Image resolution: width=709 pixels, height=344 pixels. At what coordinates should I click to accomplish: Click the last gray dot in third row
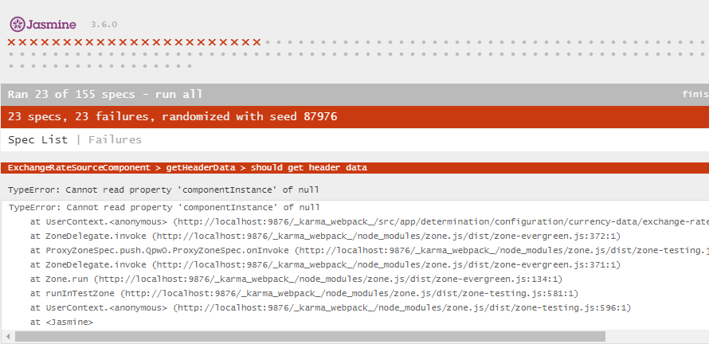point(190,66)
